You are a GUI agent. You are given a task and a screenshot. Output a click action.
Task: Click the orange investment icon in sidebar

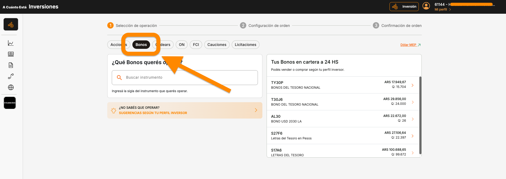[11, 25]
